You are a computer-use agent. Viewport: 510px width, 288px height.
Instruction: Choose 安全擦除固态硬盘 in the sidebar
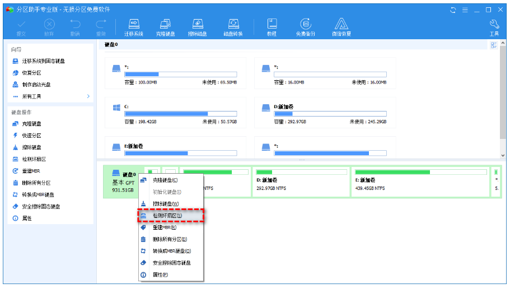tap(41, 206)
